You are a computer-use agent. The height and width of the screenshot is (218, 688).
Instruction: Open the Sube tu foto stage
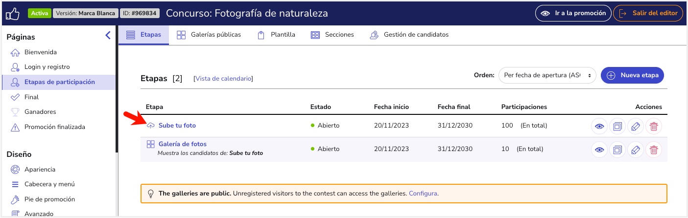click(x=177, y=126)
